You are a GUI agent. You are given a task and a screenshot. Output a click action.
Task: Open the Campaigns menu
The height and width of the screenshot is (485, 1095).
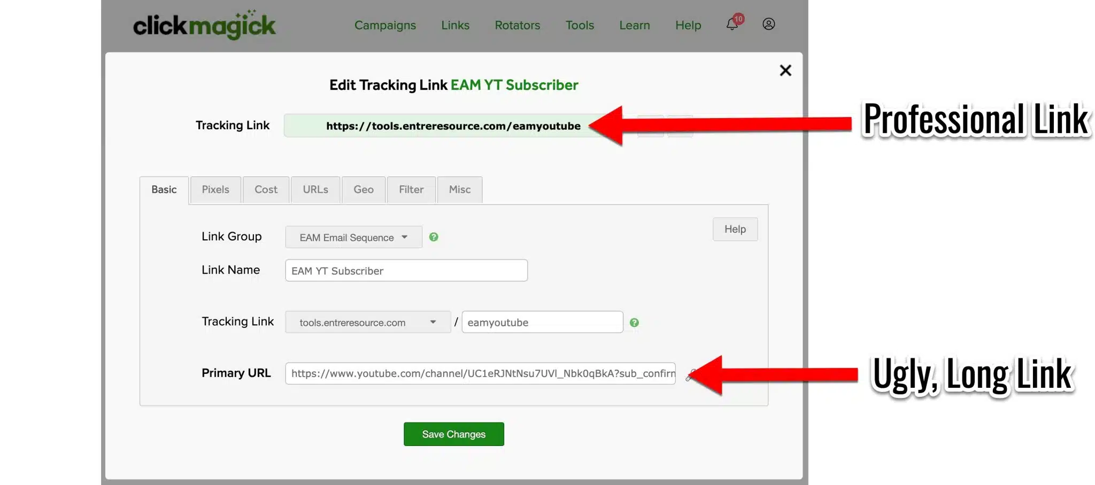pos(385,25)
